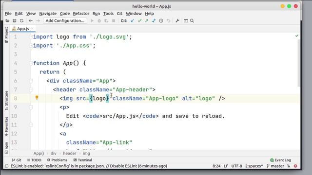The width and height of the screenshot is (312, 175).
Task: Open the Help menu
Action: tap(149, 14)
